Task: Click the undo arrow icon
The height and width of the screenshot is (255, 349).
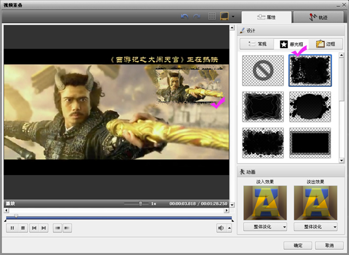Action: pos(184,16)
